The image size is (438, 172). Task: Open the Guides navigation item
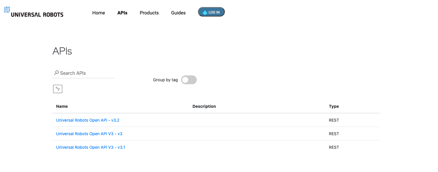click(x=178, y=13)
